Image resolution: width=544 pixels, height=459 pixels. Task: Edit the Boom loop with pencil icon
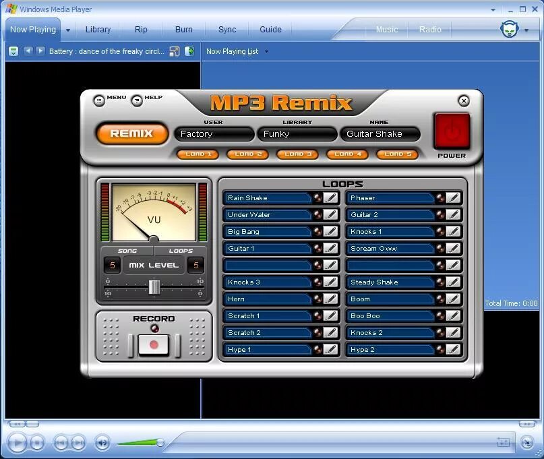(454, 299)
